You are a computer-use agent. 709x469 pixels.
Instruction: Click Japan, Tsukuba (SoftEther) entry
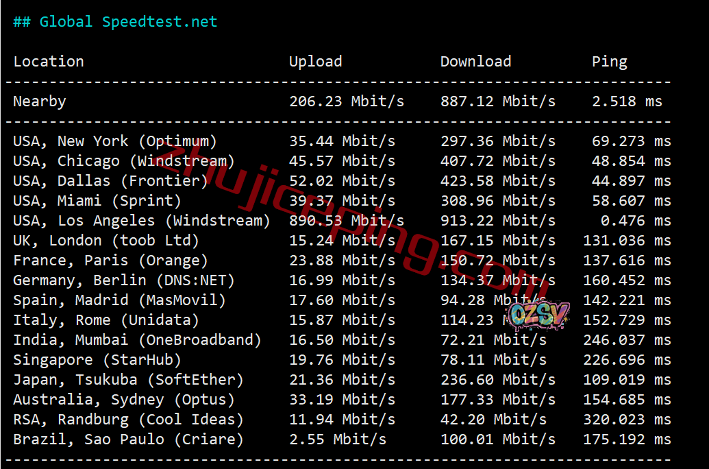(x=128, y=380)
